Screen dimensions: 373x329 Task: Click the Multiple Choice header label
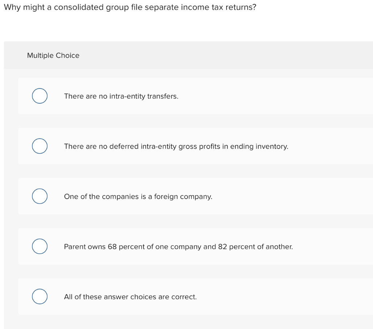click(53, 55)
